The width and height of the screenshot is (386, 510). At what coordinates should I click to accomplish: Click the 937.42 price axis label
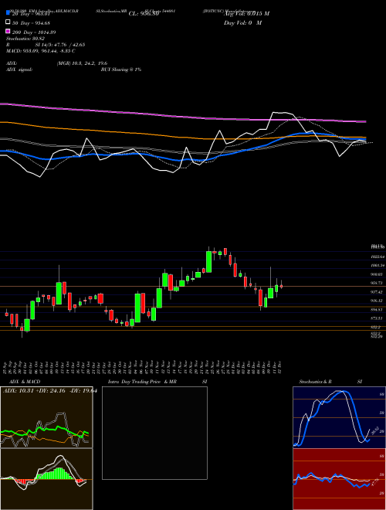(x=378, y=292)
